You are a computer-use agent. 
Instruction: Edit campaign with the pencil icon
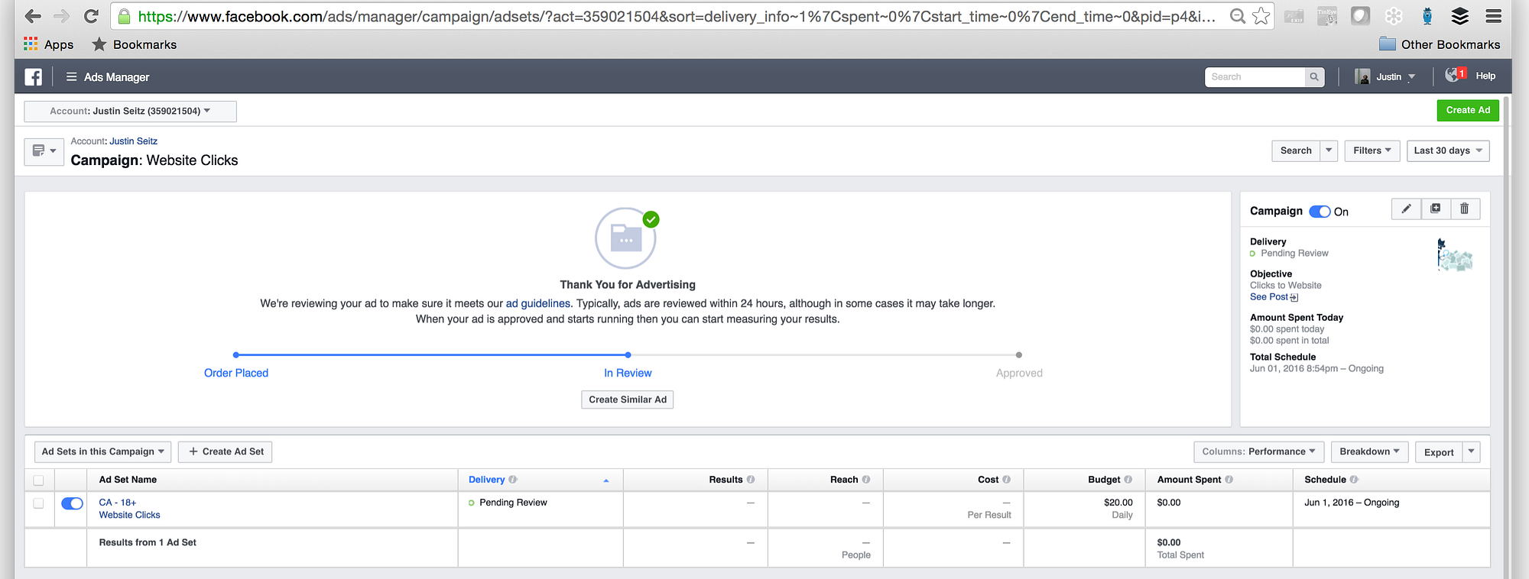point(1406,209)
